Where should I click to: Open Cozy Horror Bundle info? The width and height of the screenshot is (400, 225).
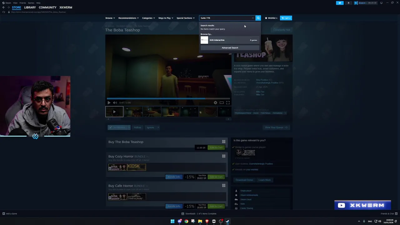(x=174, y=177)
